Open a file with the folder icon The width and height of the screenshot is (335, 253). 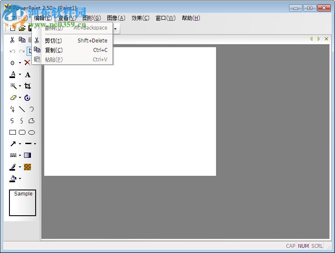pos(22,28)
